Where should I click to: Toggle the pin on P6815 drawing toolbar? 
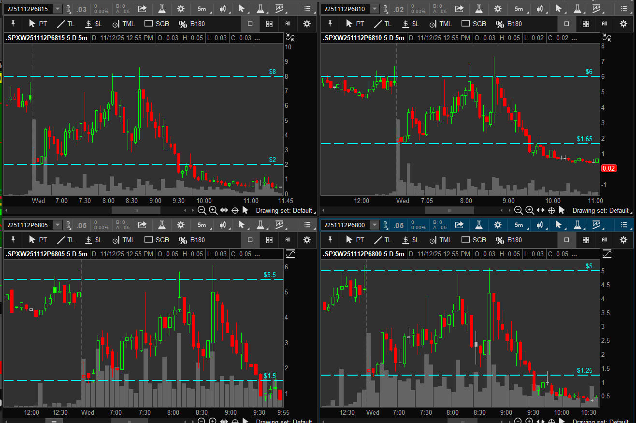[13, 24]
